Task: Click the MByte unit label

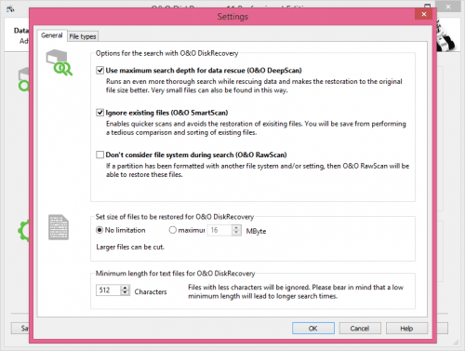Action: [256, 231]
